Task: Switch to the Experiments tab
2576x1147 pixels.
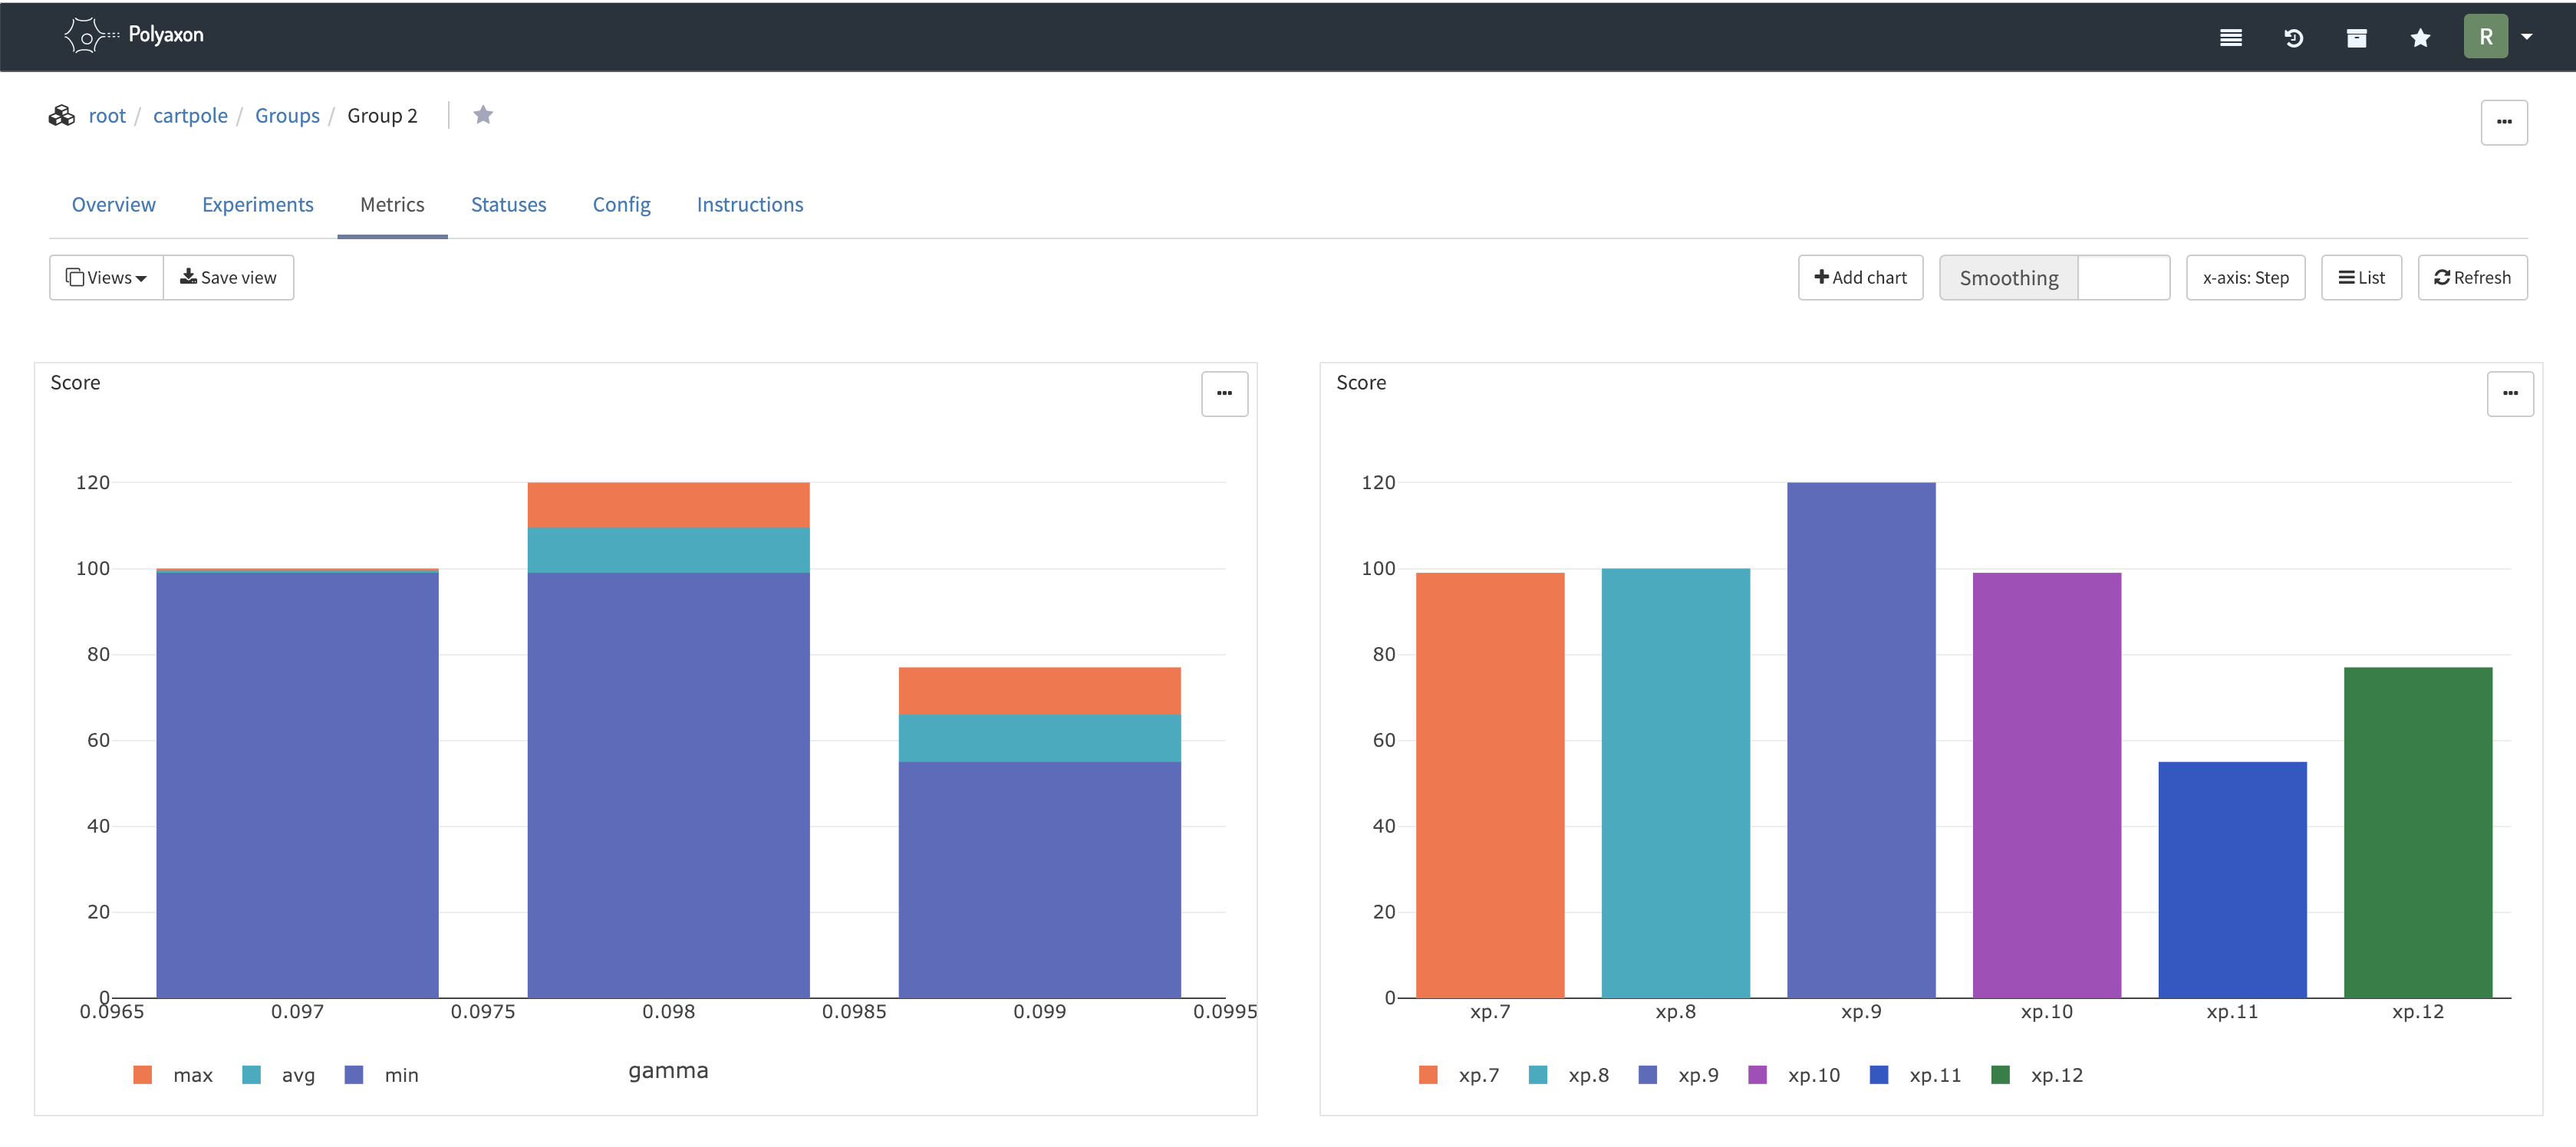Action: (257, 205)
